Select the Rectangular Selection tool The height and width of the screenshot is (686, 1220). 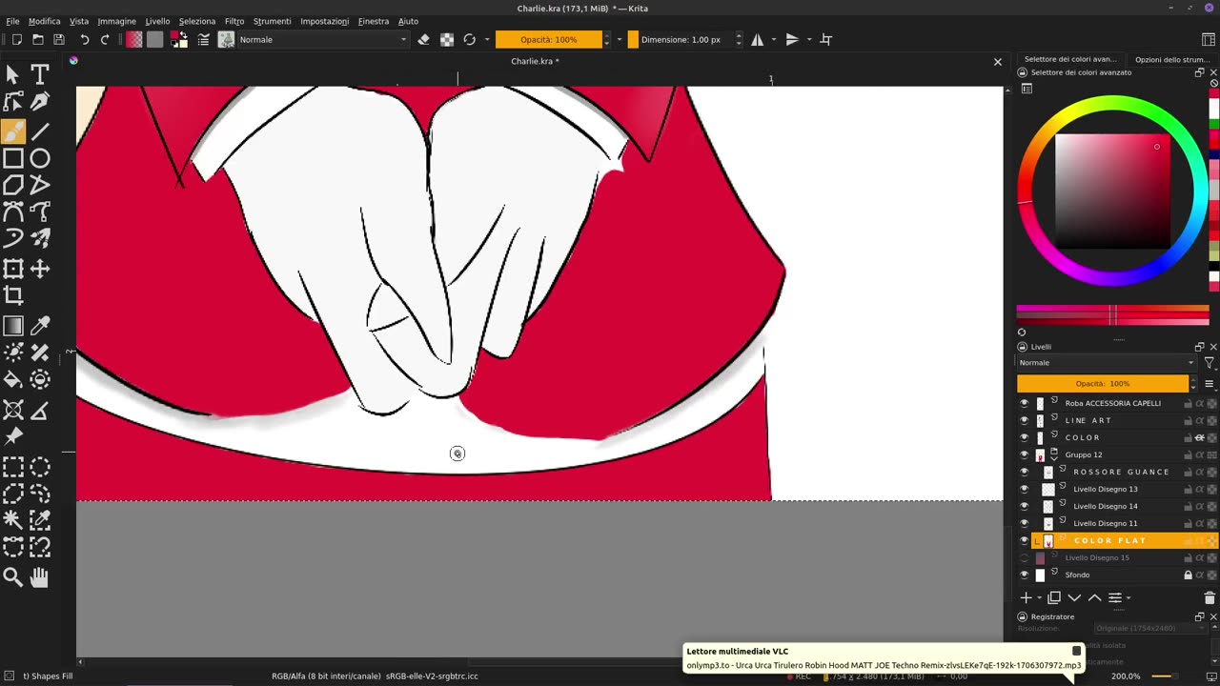click(x=13, y=467)
